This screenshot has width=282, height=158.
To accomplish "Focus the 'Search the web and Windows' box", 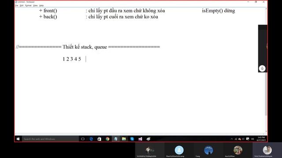I will point(50,139).
